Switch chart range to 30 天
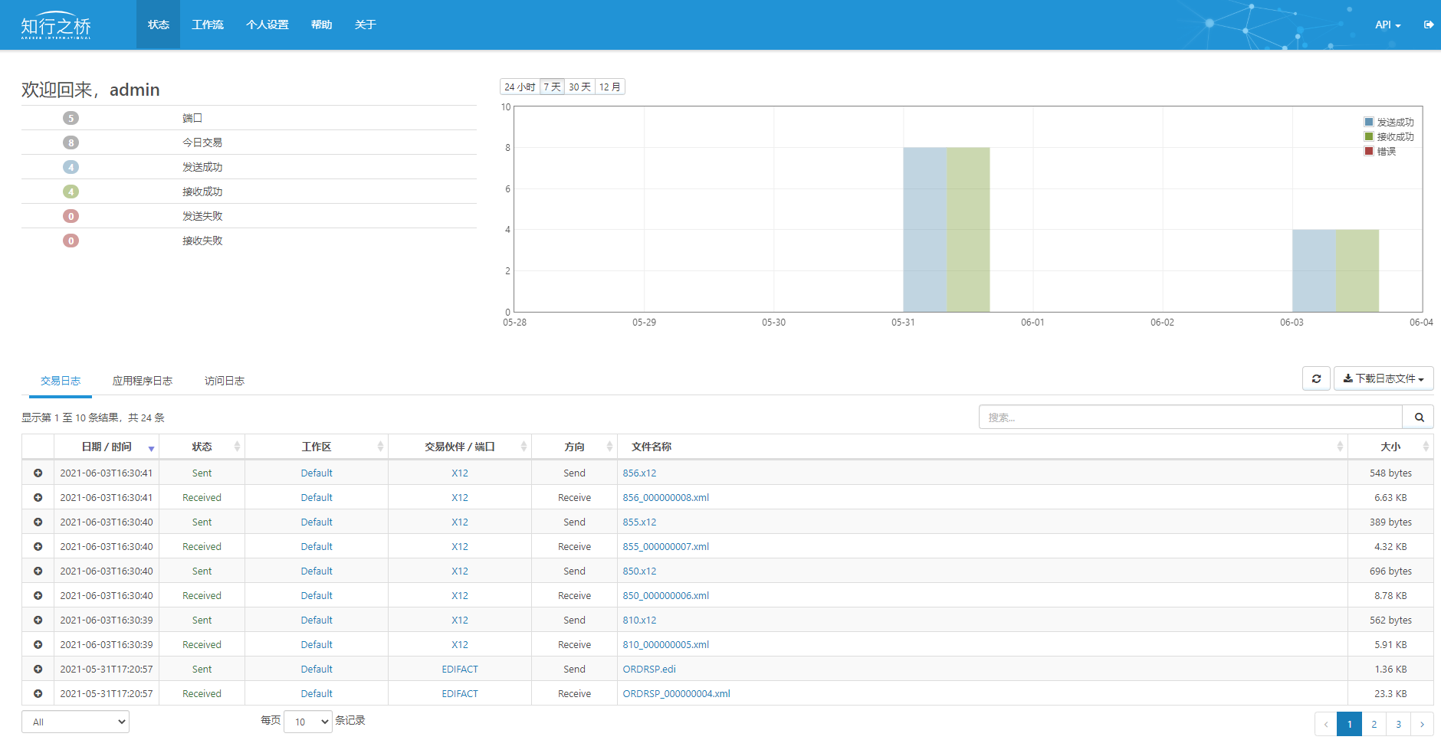This screenshot has height=740, width=1441. [579, 87]
